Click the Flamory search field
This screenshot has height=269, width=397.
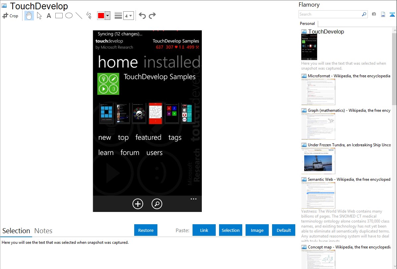[x=330, y=14]
